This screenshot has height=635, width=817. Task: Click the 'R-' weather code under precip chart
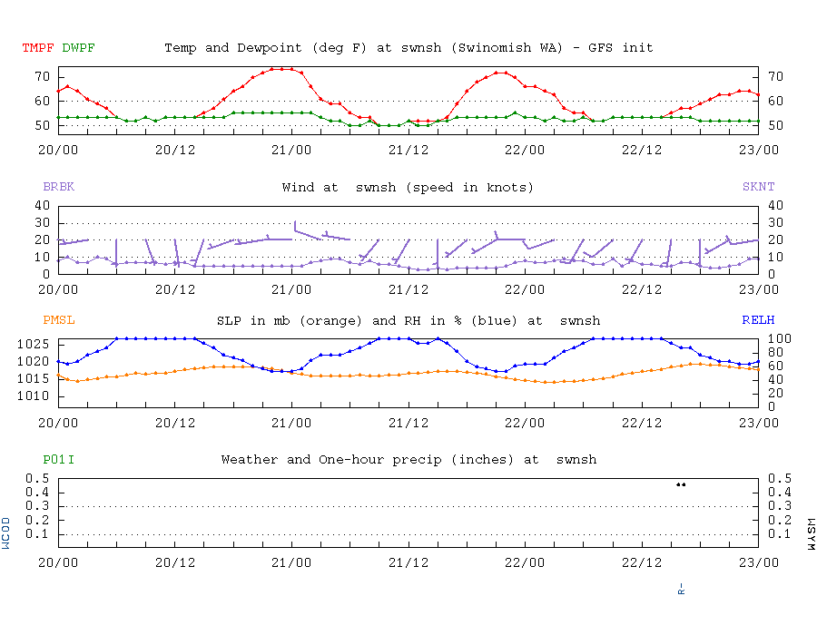(x=681, y=590)
